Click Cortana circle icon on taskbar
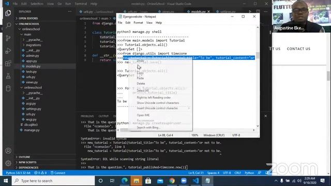 pyautogui.click(x=101, y=181)
